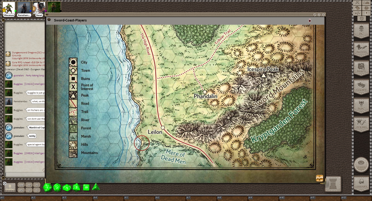Click the d20 green die
The height and width of the screenshot is (201, 372).
pos(47,187)
